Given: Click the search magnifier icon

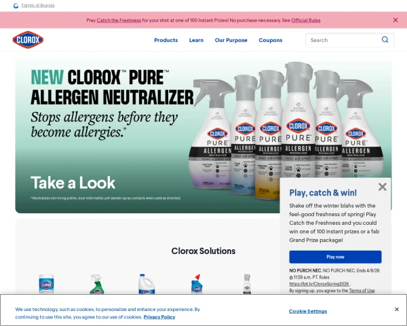Looking at the screenshot, I should 385,40.
